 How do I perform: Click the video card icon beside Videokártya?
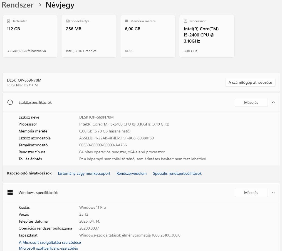[68, 21]
